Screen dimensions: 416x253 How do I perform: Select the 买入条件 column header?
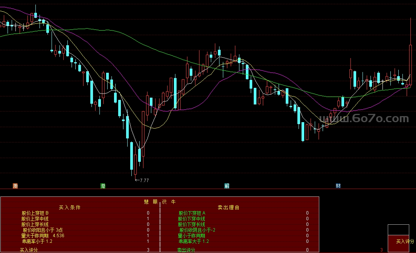(x=70, y=207)
